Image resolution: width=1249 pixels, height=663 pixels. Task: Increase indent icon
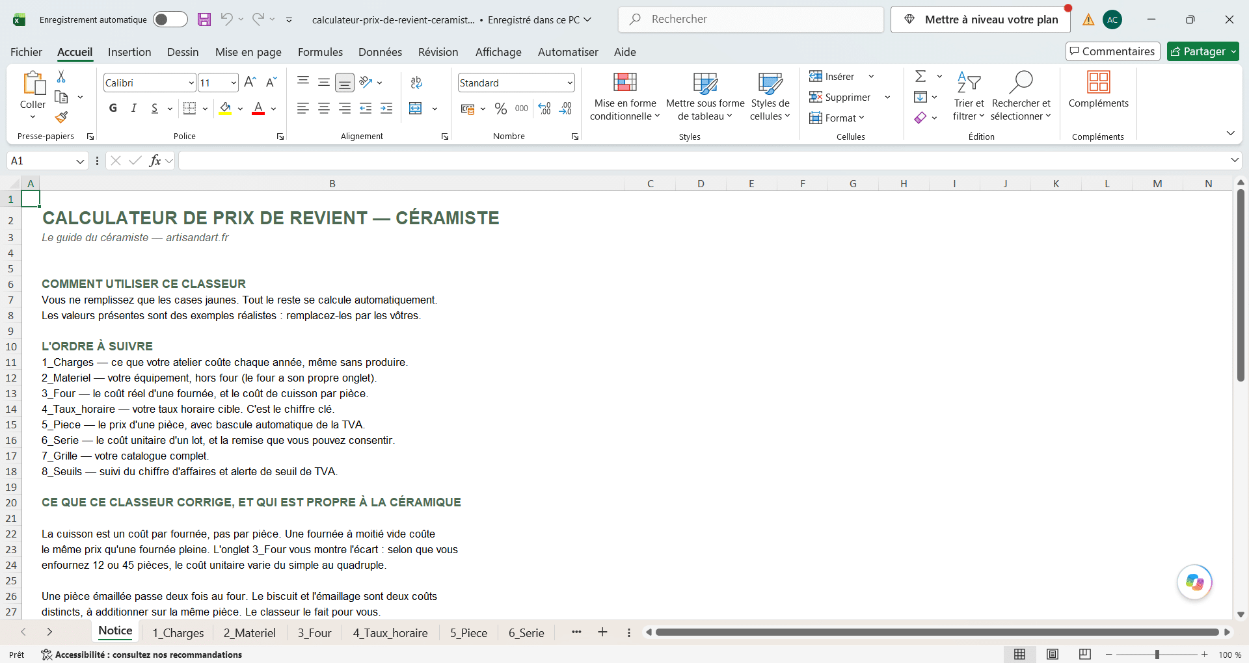(x=386, y=109)
